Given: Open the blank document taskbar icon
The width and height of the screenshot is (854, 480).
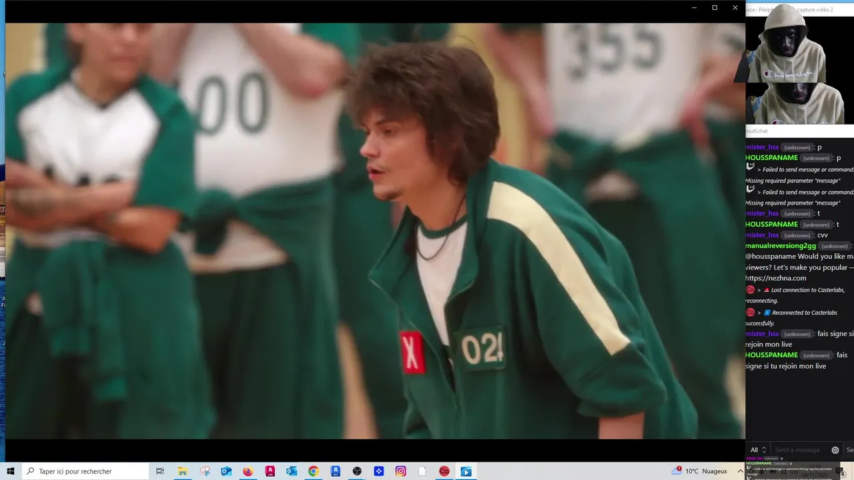Looking at the screenshot, I should [422, 471].
